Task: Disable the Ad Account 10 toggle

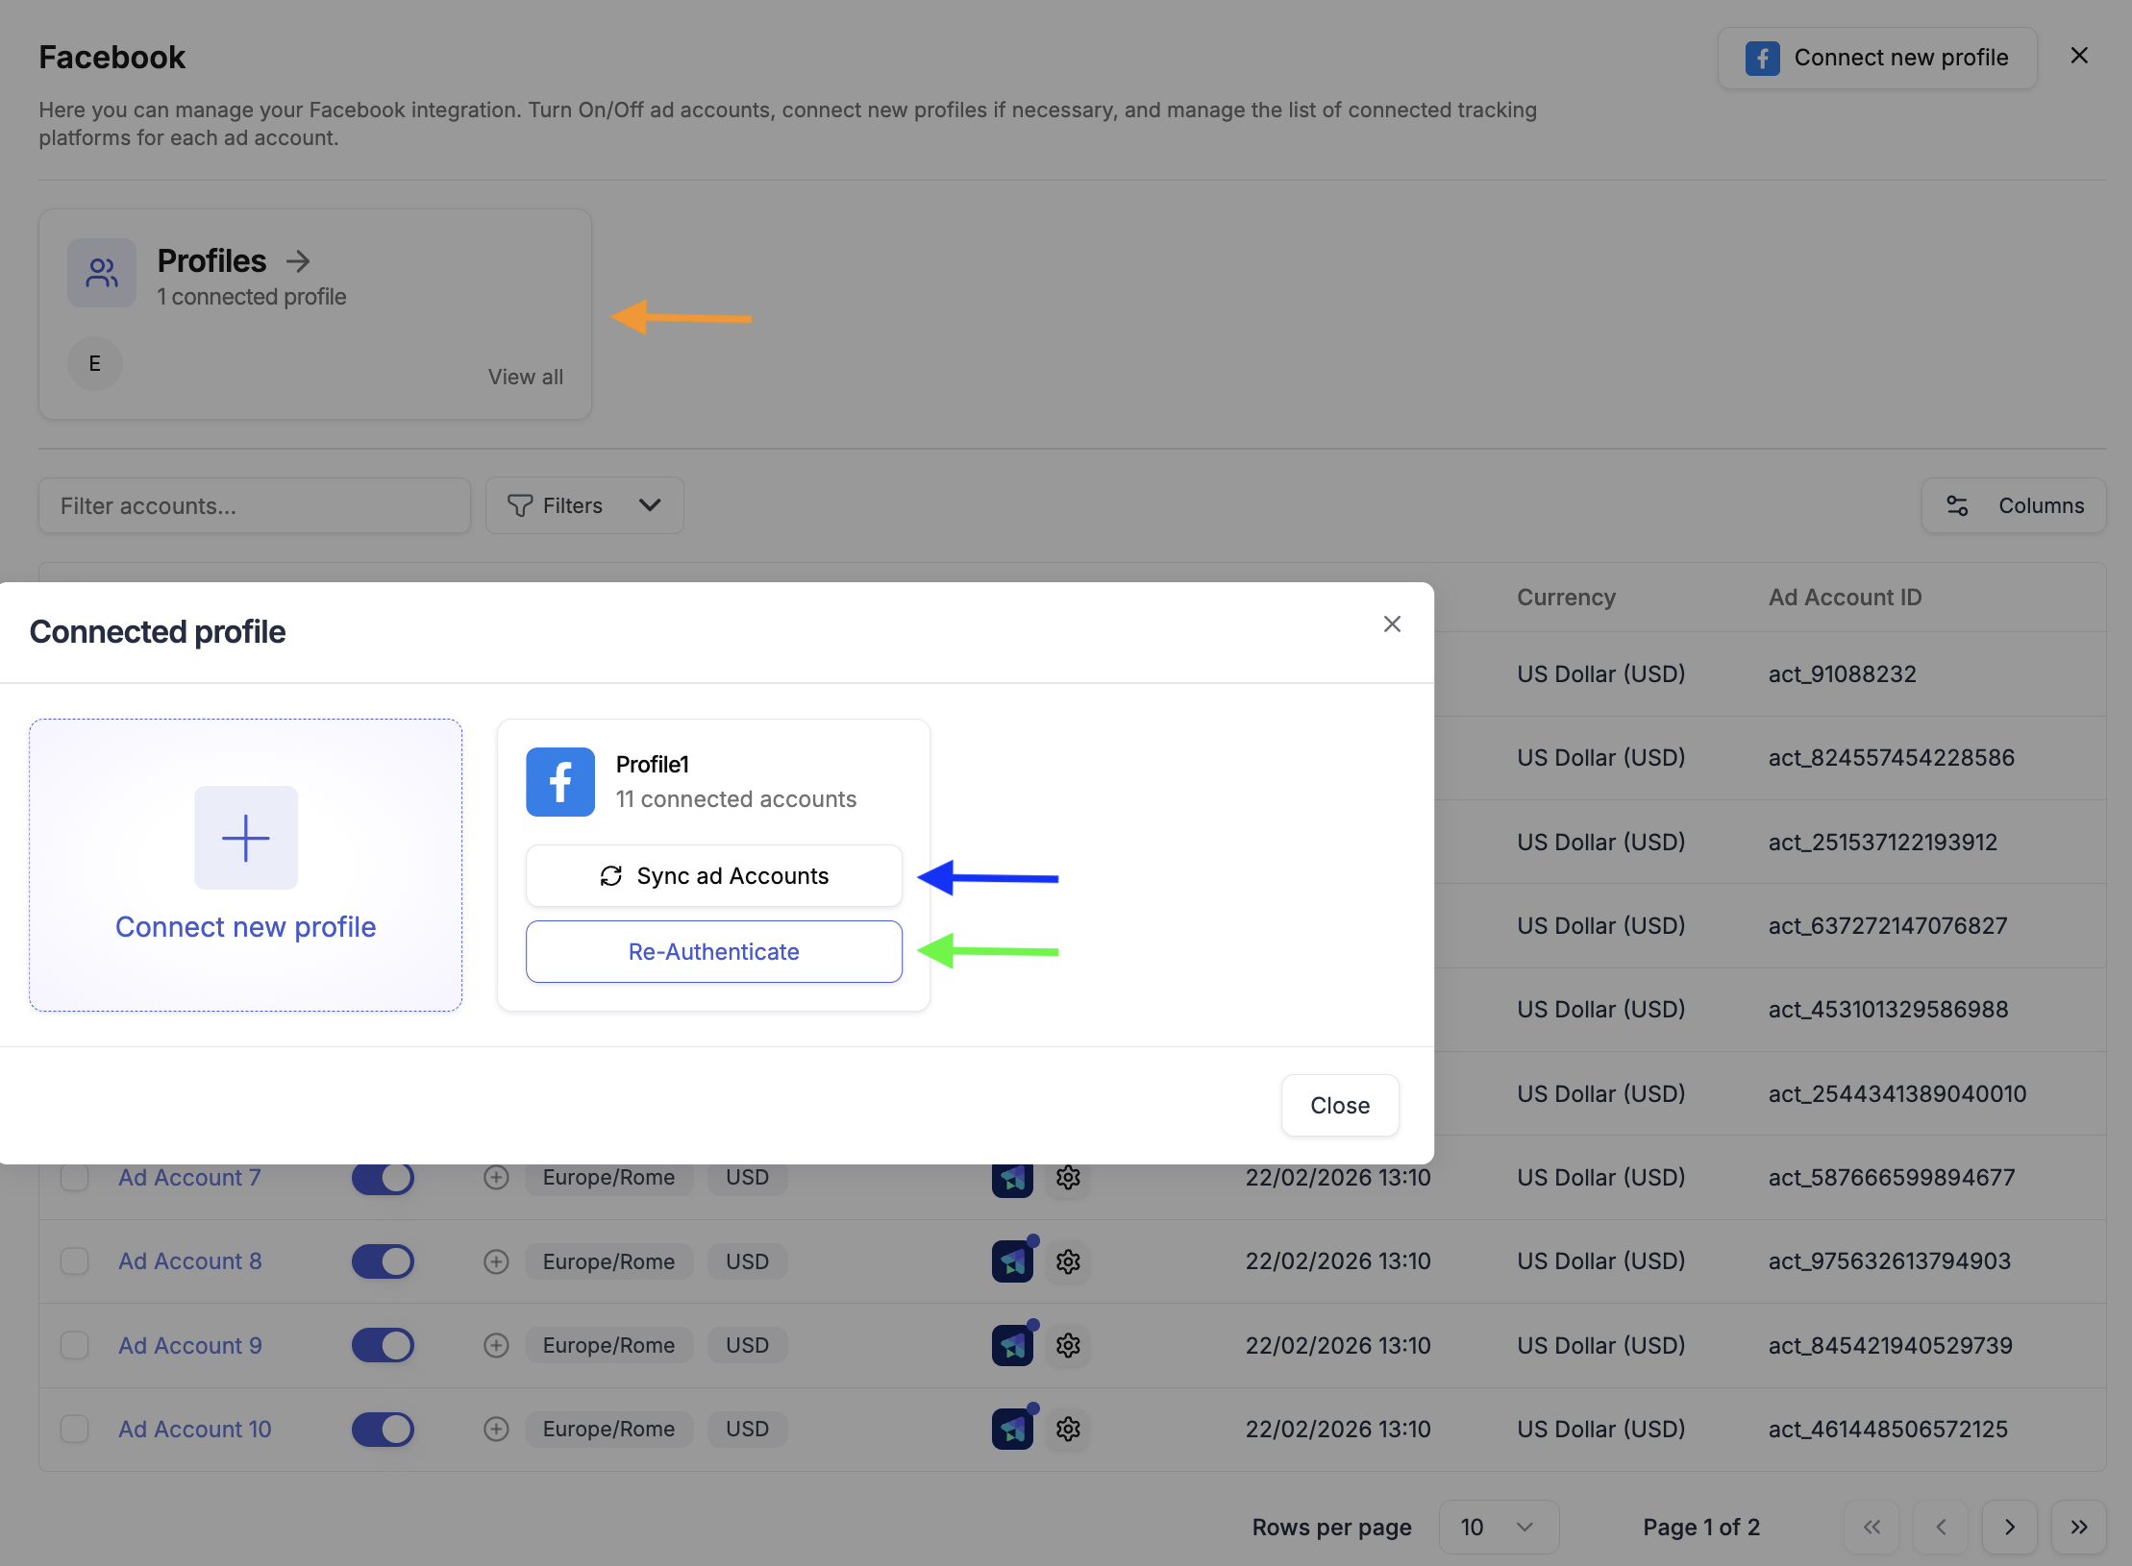Action: (x=383, y=1430)
